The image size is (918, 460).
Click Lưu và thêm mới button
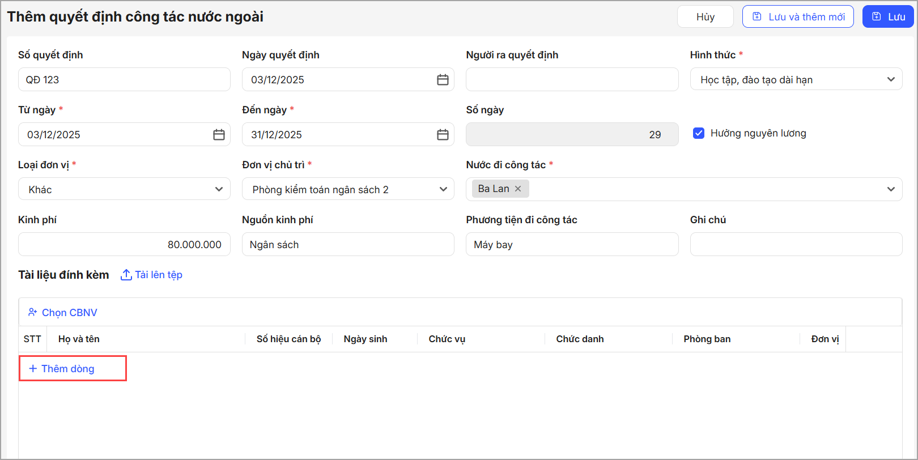point(797,17)
